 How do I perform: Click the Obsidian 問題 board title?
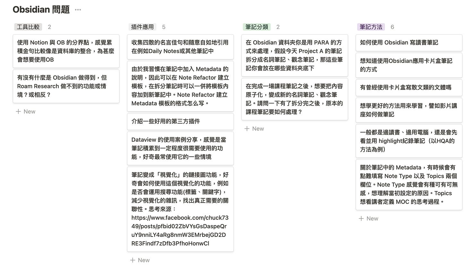tap(41, 10)
